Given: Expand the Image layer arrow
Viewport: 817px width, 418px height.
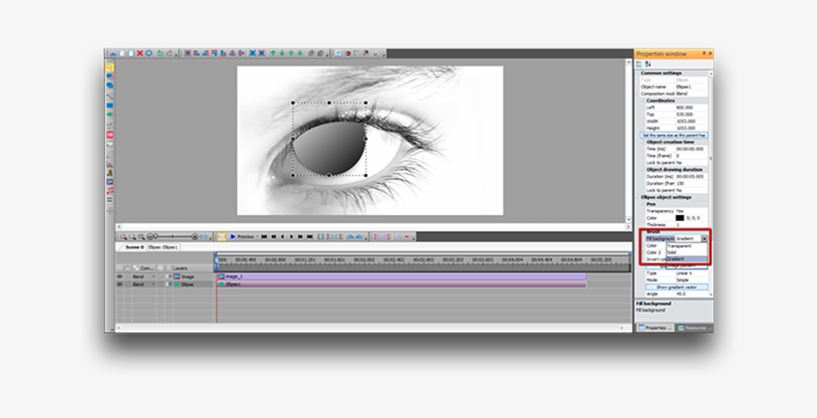Looking at the screenshot, I should (169, 277).
